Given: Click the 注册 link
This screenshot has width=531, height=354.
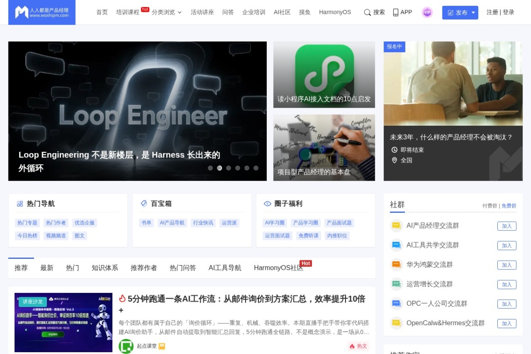Looking at the screenshot, I should 492,12.
